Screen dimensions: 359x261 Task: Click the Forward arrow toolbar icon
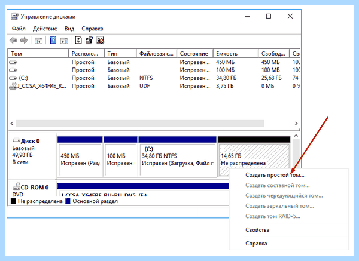(24, 41)
